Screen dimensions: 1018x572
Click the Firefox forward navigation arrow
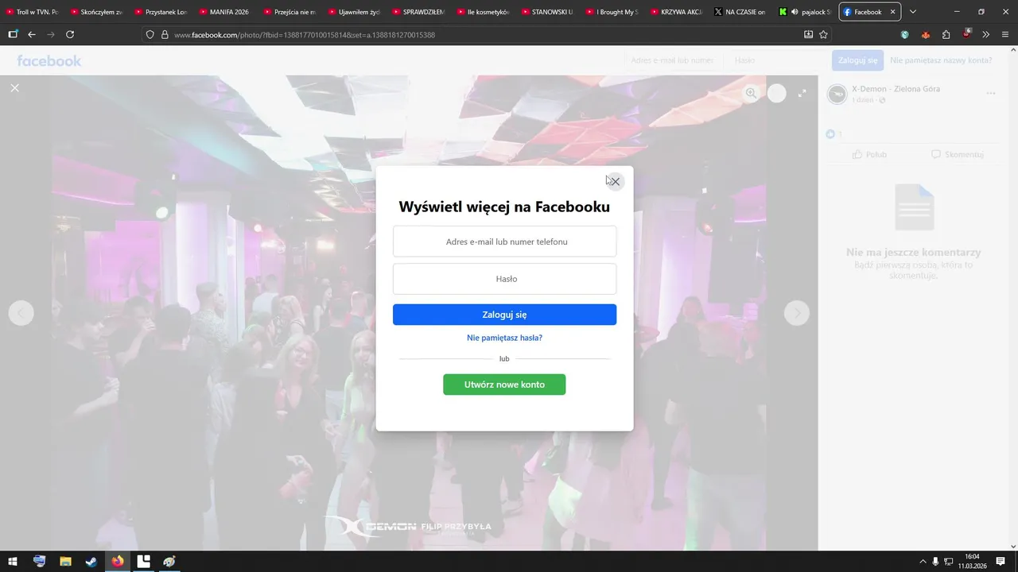51,35
